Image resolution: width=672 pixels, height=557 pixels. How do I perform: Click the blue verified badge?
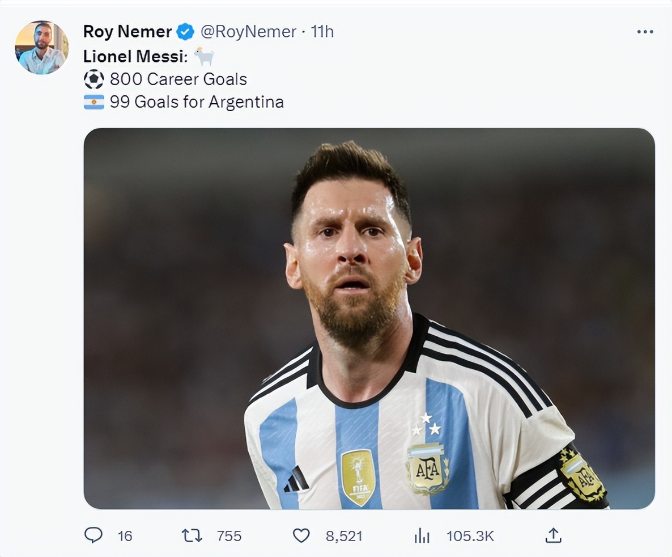click(185, 32)
